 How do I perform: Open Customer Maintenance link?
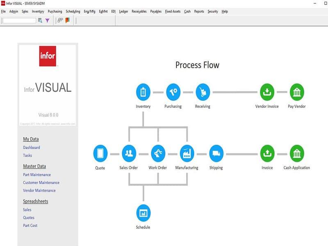coord(41,182)
